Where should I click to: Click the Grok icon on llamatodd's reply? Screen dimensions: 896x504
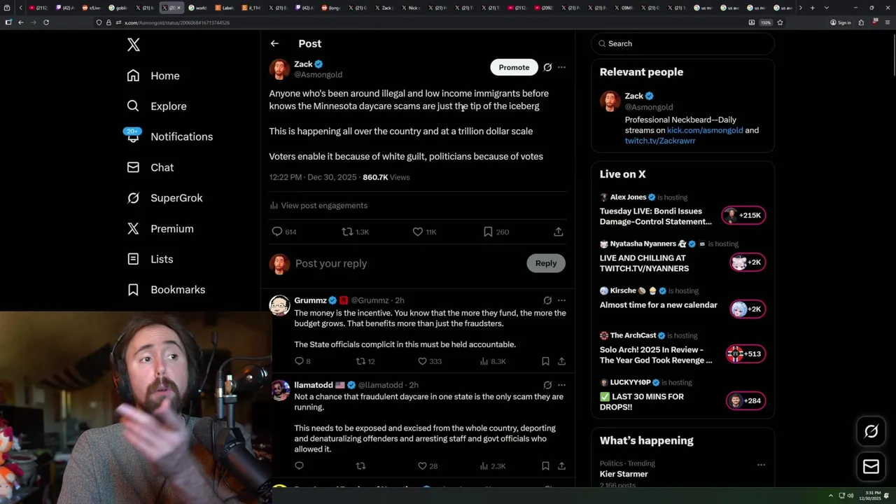click(547, 385)
